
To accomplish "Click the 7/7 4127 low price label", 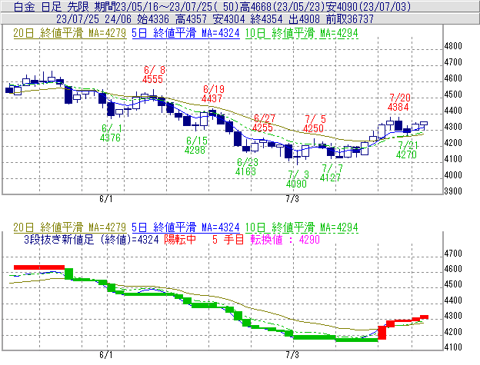I will pyautogui.click(x=331, y=173).
